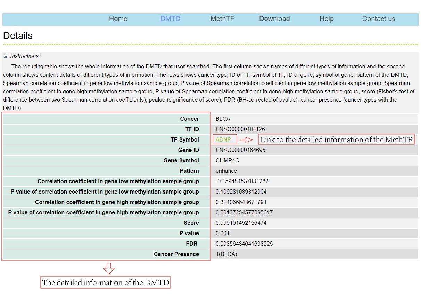Switch to the MethTF section
The height and width of the screenshot is (297, 421).
[222, 19]
